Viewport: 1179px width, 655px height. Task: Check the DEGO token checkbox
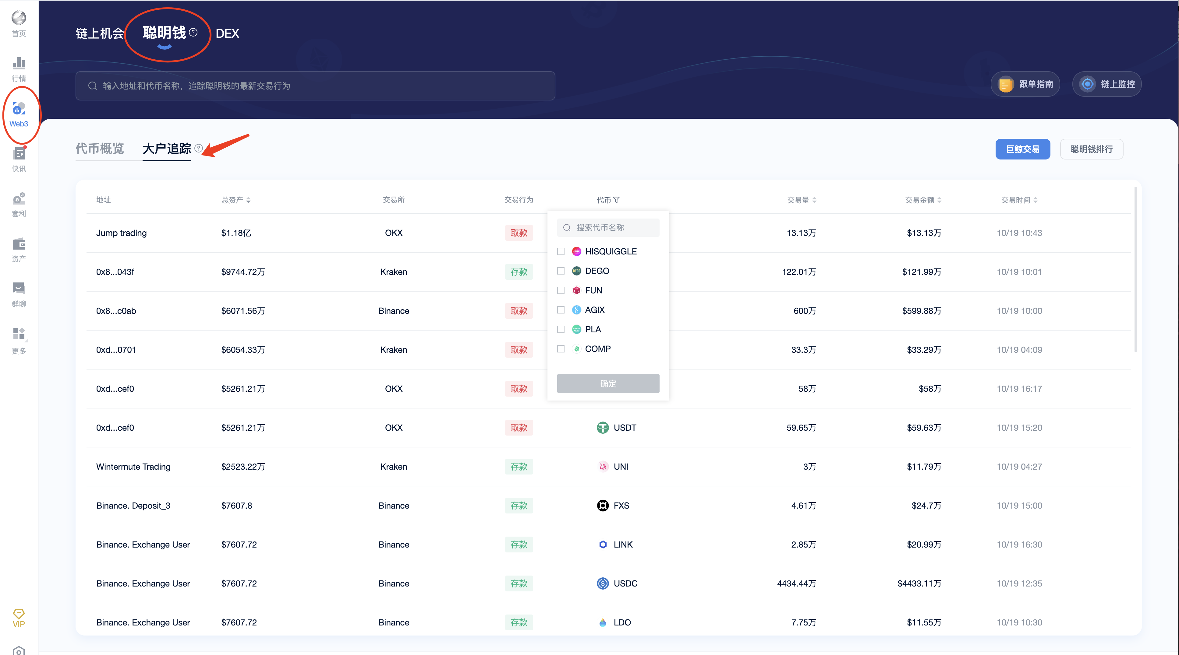point(561,271)
